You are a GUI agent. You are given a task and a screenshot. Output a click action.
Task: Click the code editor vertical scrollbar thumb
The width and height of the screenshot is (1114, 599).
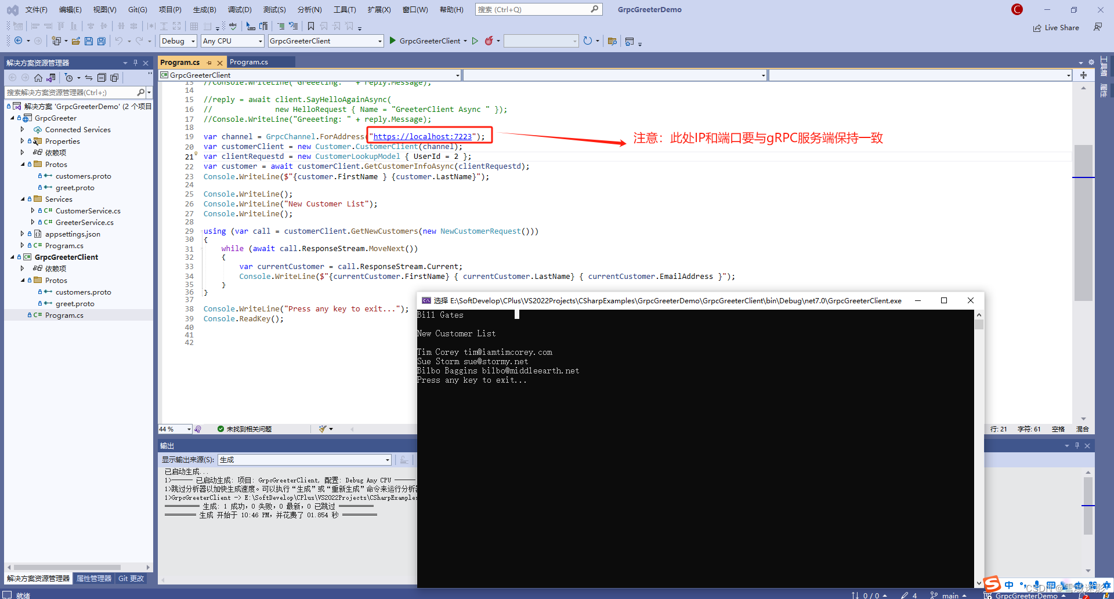click(x=1083, y=223)
